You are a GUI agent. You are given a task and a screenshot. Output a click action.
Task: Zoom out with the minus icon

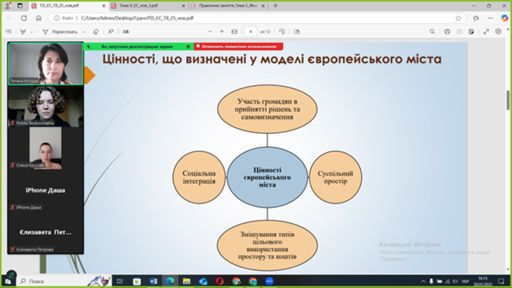pos(210,31)
